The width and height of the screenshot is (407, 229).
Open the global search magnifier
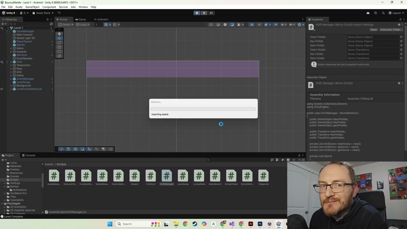383,13
